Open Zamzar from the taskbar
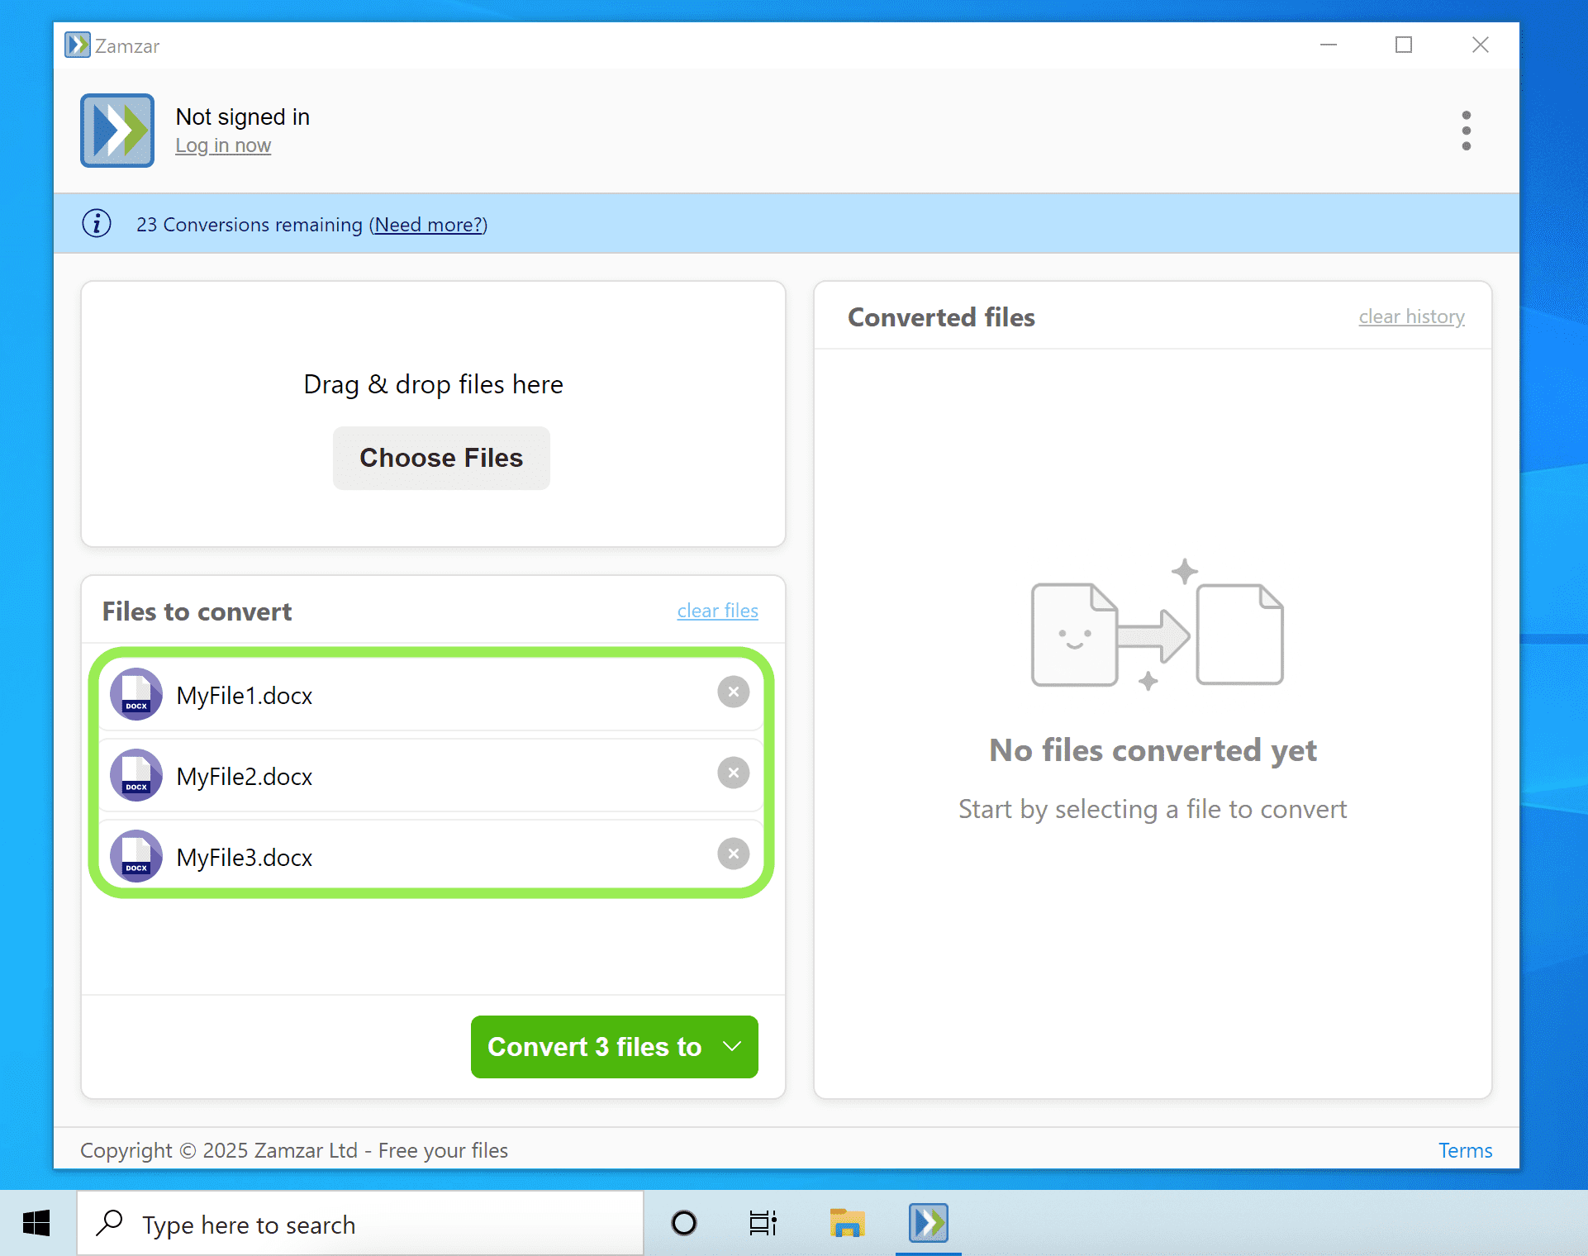Image resolution: width=1588 pixels, height=1256 pixels. coord(927,1224)
